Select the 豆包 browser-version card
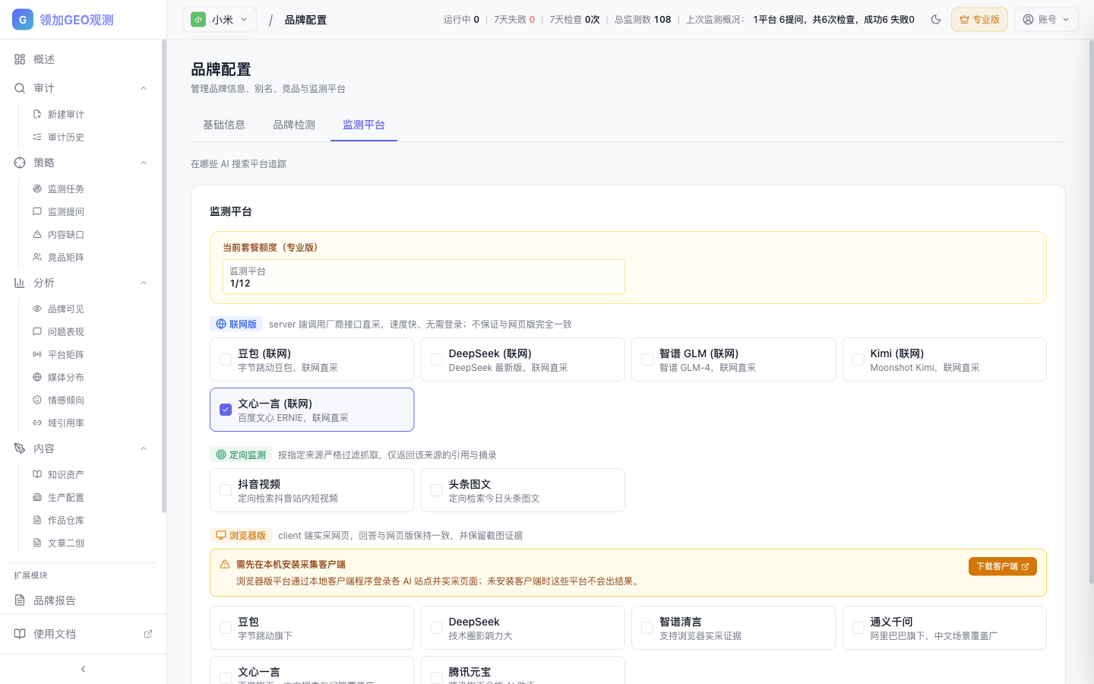Viewport: 1094px width, 684px height. point(312,628)
